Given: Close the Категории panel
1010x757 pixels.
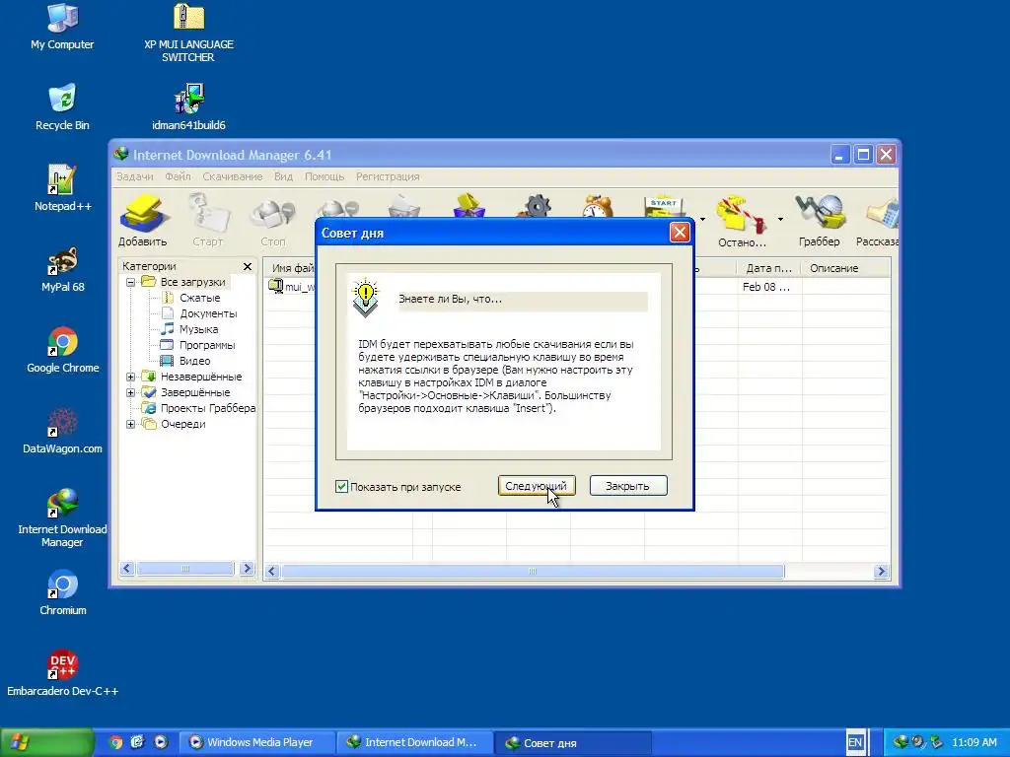Looking at the screenshot, I should pos(248,266).
